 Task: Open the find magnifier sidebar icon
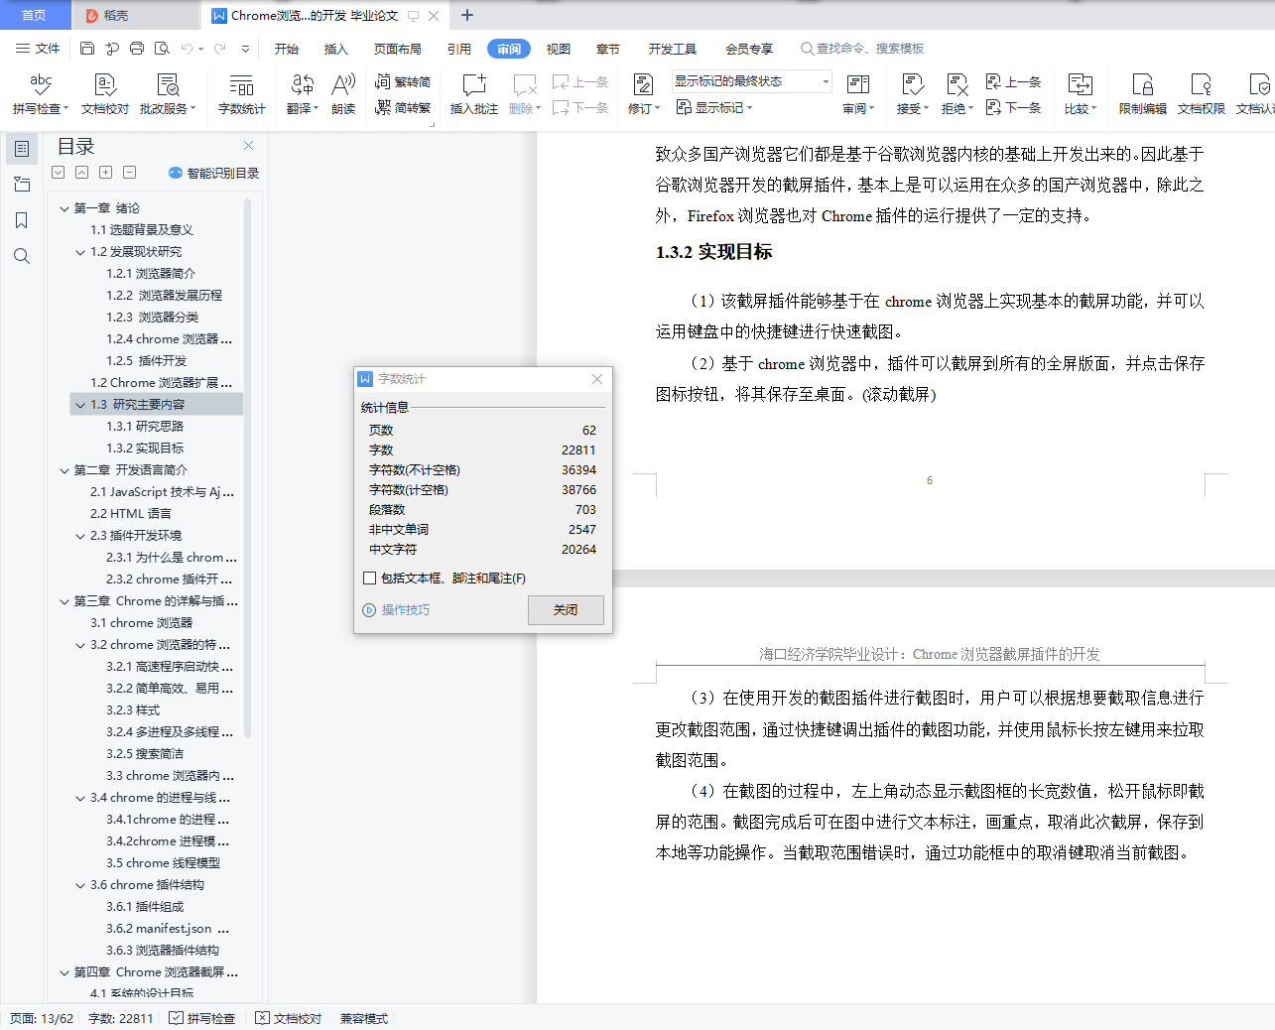pyautogui.click(x=22, y=256)
